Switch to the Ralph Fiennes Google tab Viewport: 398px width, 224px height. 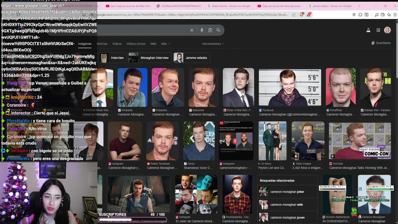point(231,6)
